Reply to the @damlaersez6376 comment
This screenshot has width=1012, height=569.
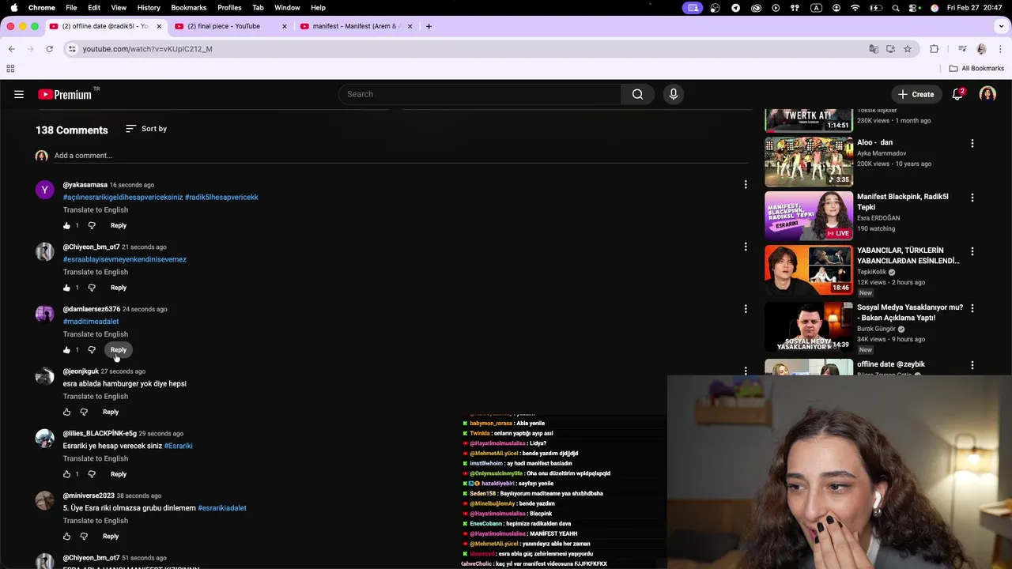119,349
